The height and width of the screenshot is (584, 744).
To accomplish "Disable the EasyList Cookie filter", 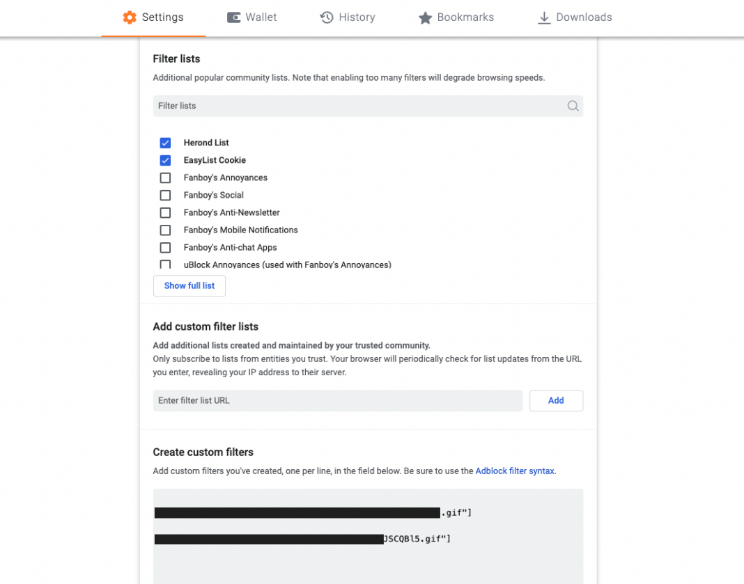I will point(165,160).
